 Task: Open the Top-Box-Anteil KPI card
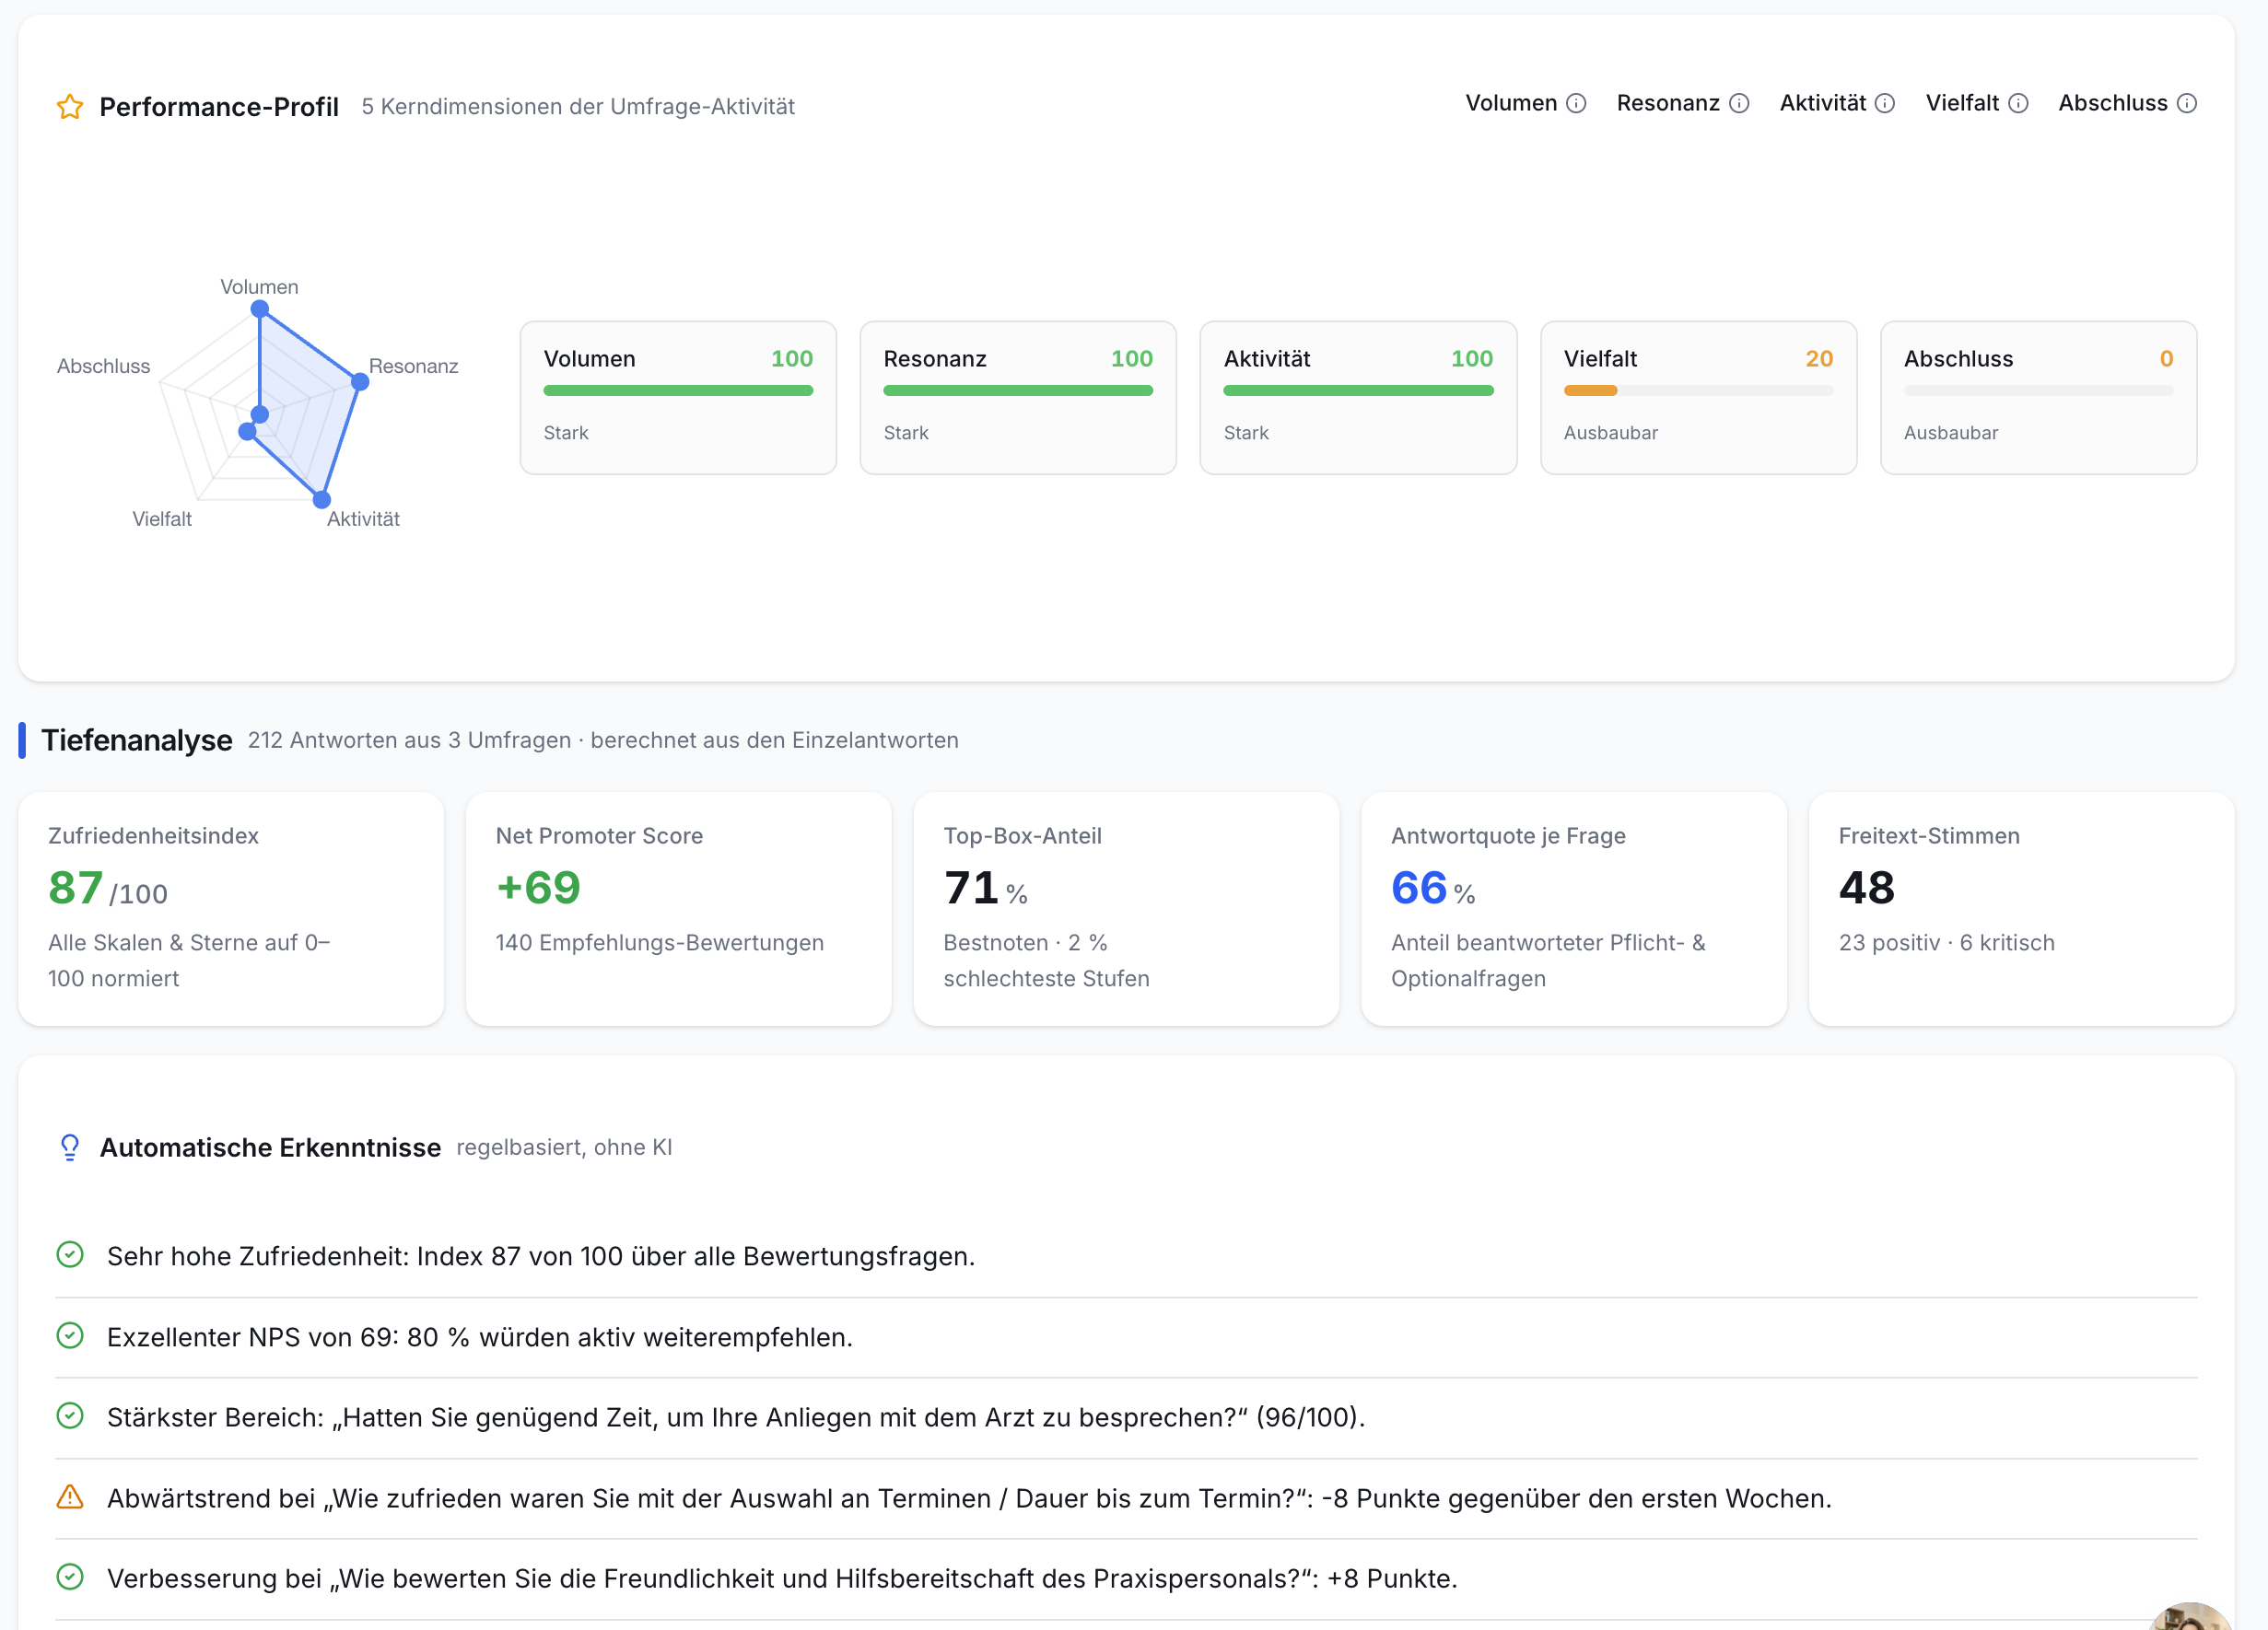tap(1126, 908)
